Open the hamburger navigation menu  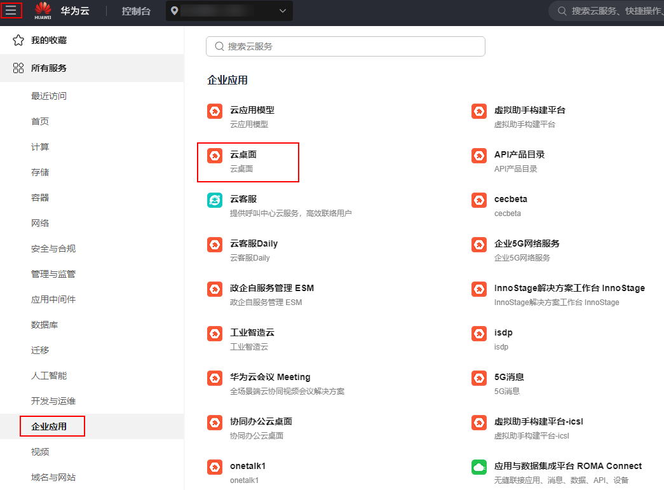[11, 10]
